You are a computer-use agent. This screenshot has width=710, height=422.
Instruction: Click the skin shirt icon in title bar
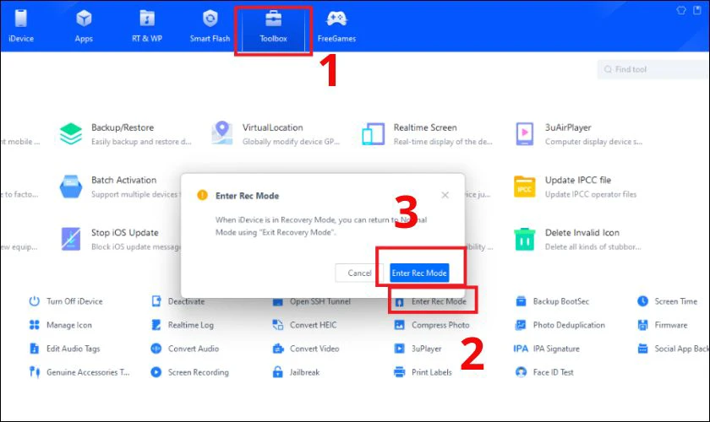click(x=681, y=10)
